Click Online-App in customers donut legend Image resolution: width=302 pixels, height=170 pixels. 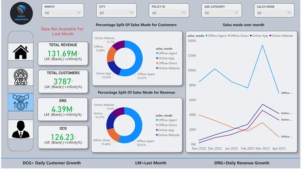pyautogui.click(x=165, y=58)
